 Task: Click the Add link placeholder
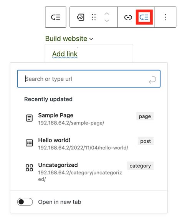tap(65, 54)
